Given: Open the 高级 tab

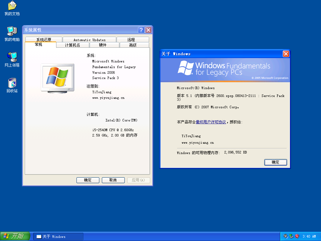Looking at the screenshot, I should pyautogui.click(x=134, y=45).
